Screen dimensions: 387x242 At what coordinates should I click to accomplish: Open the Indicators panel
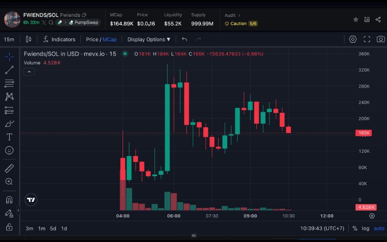coord(59,39)
